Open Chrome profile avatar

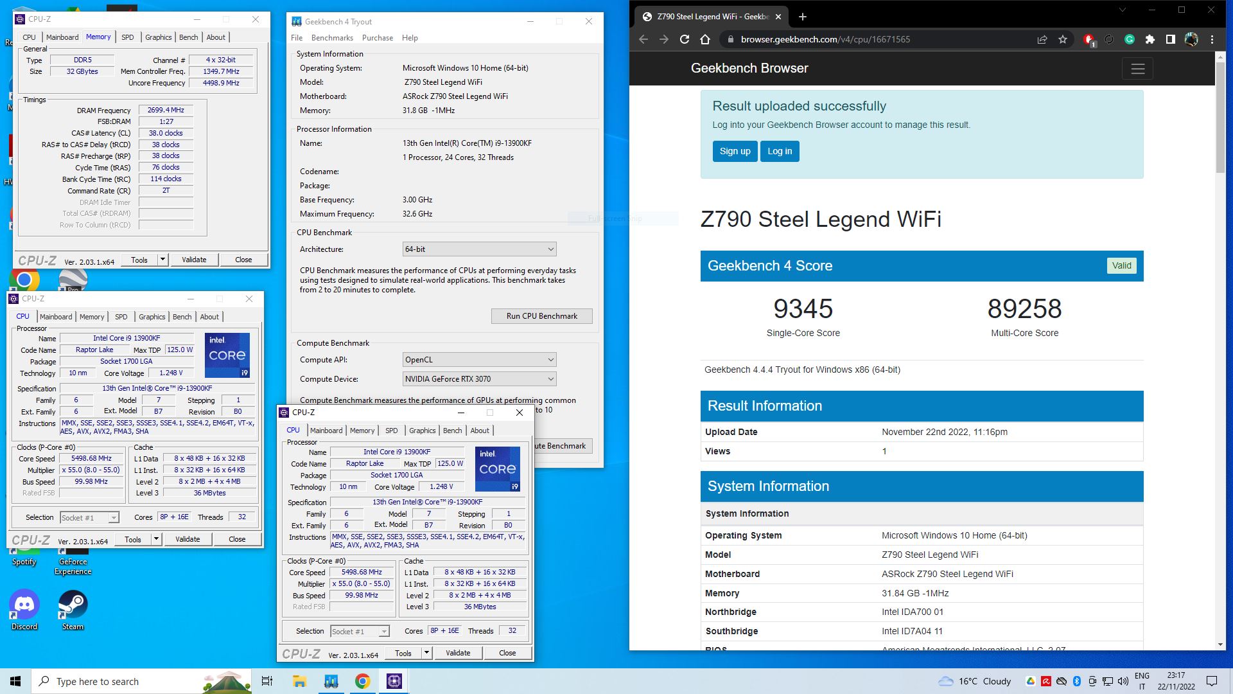pyautogui.click(x=1191, y=39)
